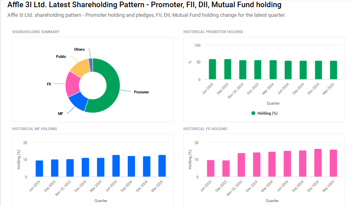
Task: Click the Public label beside the donut
Action: click(61, 57)
